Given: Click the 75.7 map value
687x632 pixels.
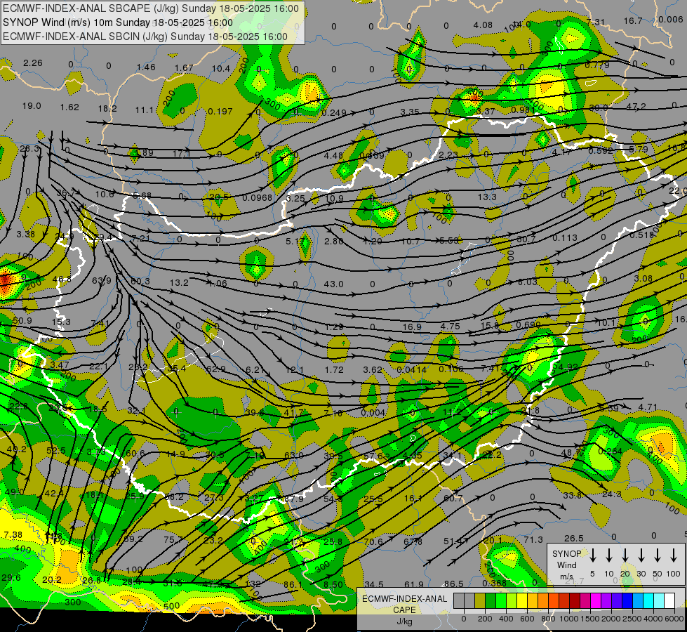Looking at the screenshot, I should coord(173,540).
